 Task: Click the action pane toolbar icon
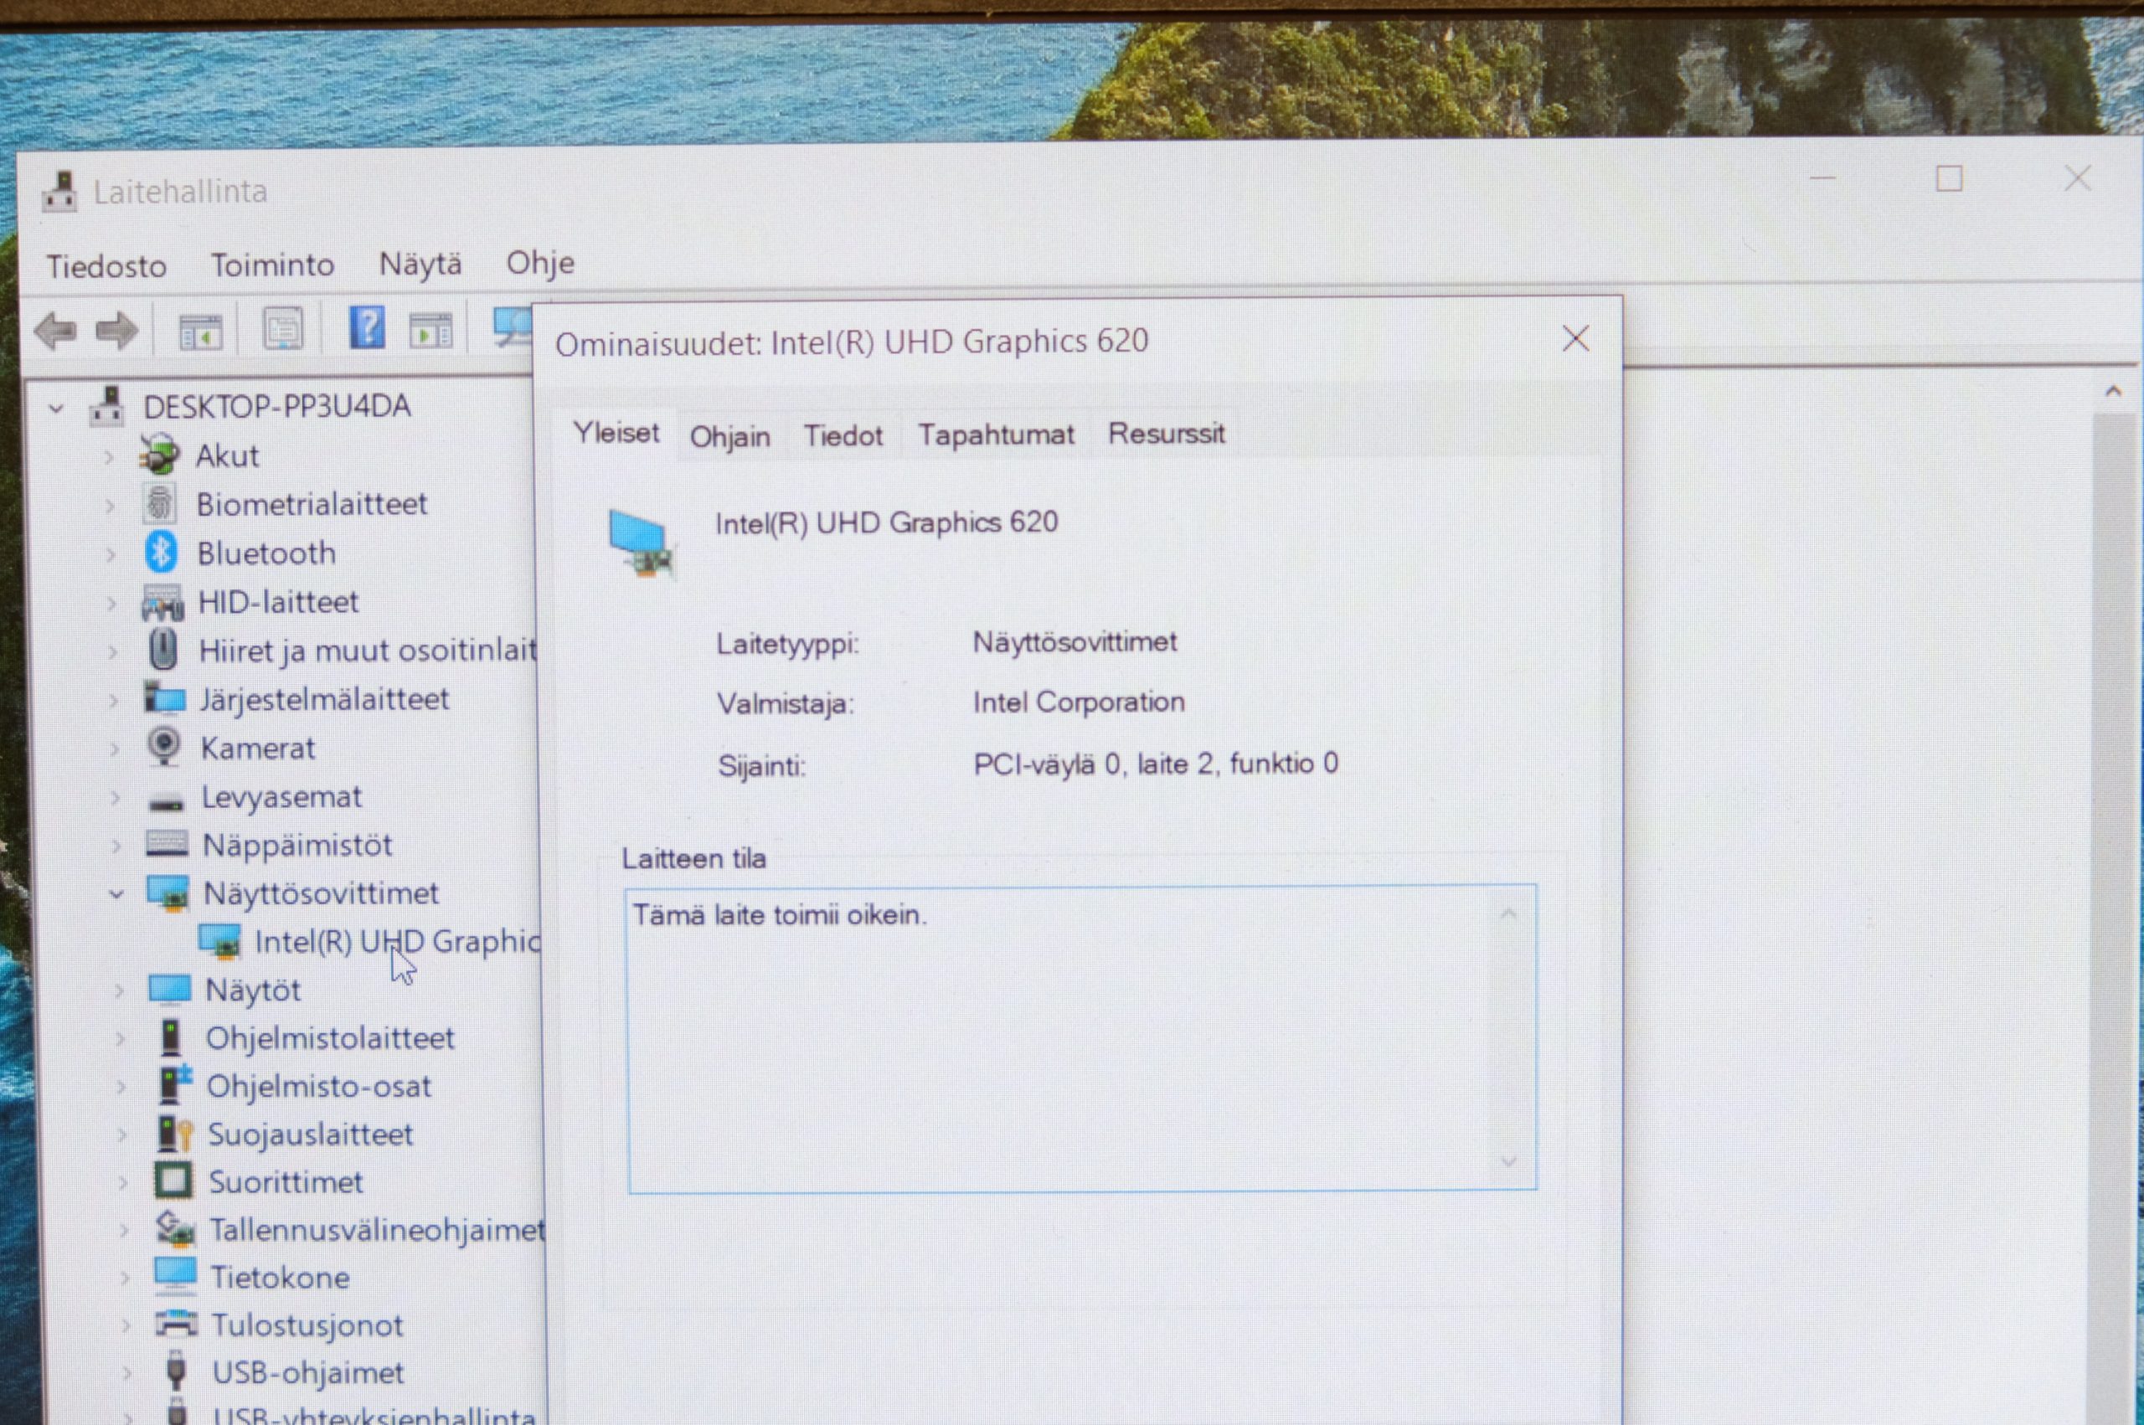pyautogui.click(x=430, y=330)
